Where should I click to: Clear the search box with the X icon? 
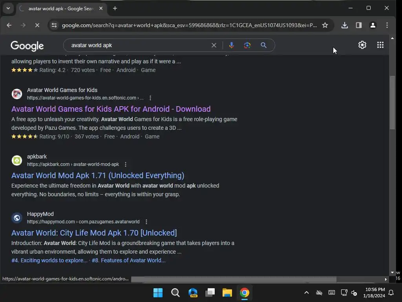click(x=214, y=46)
